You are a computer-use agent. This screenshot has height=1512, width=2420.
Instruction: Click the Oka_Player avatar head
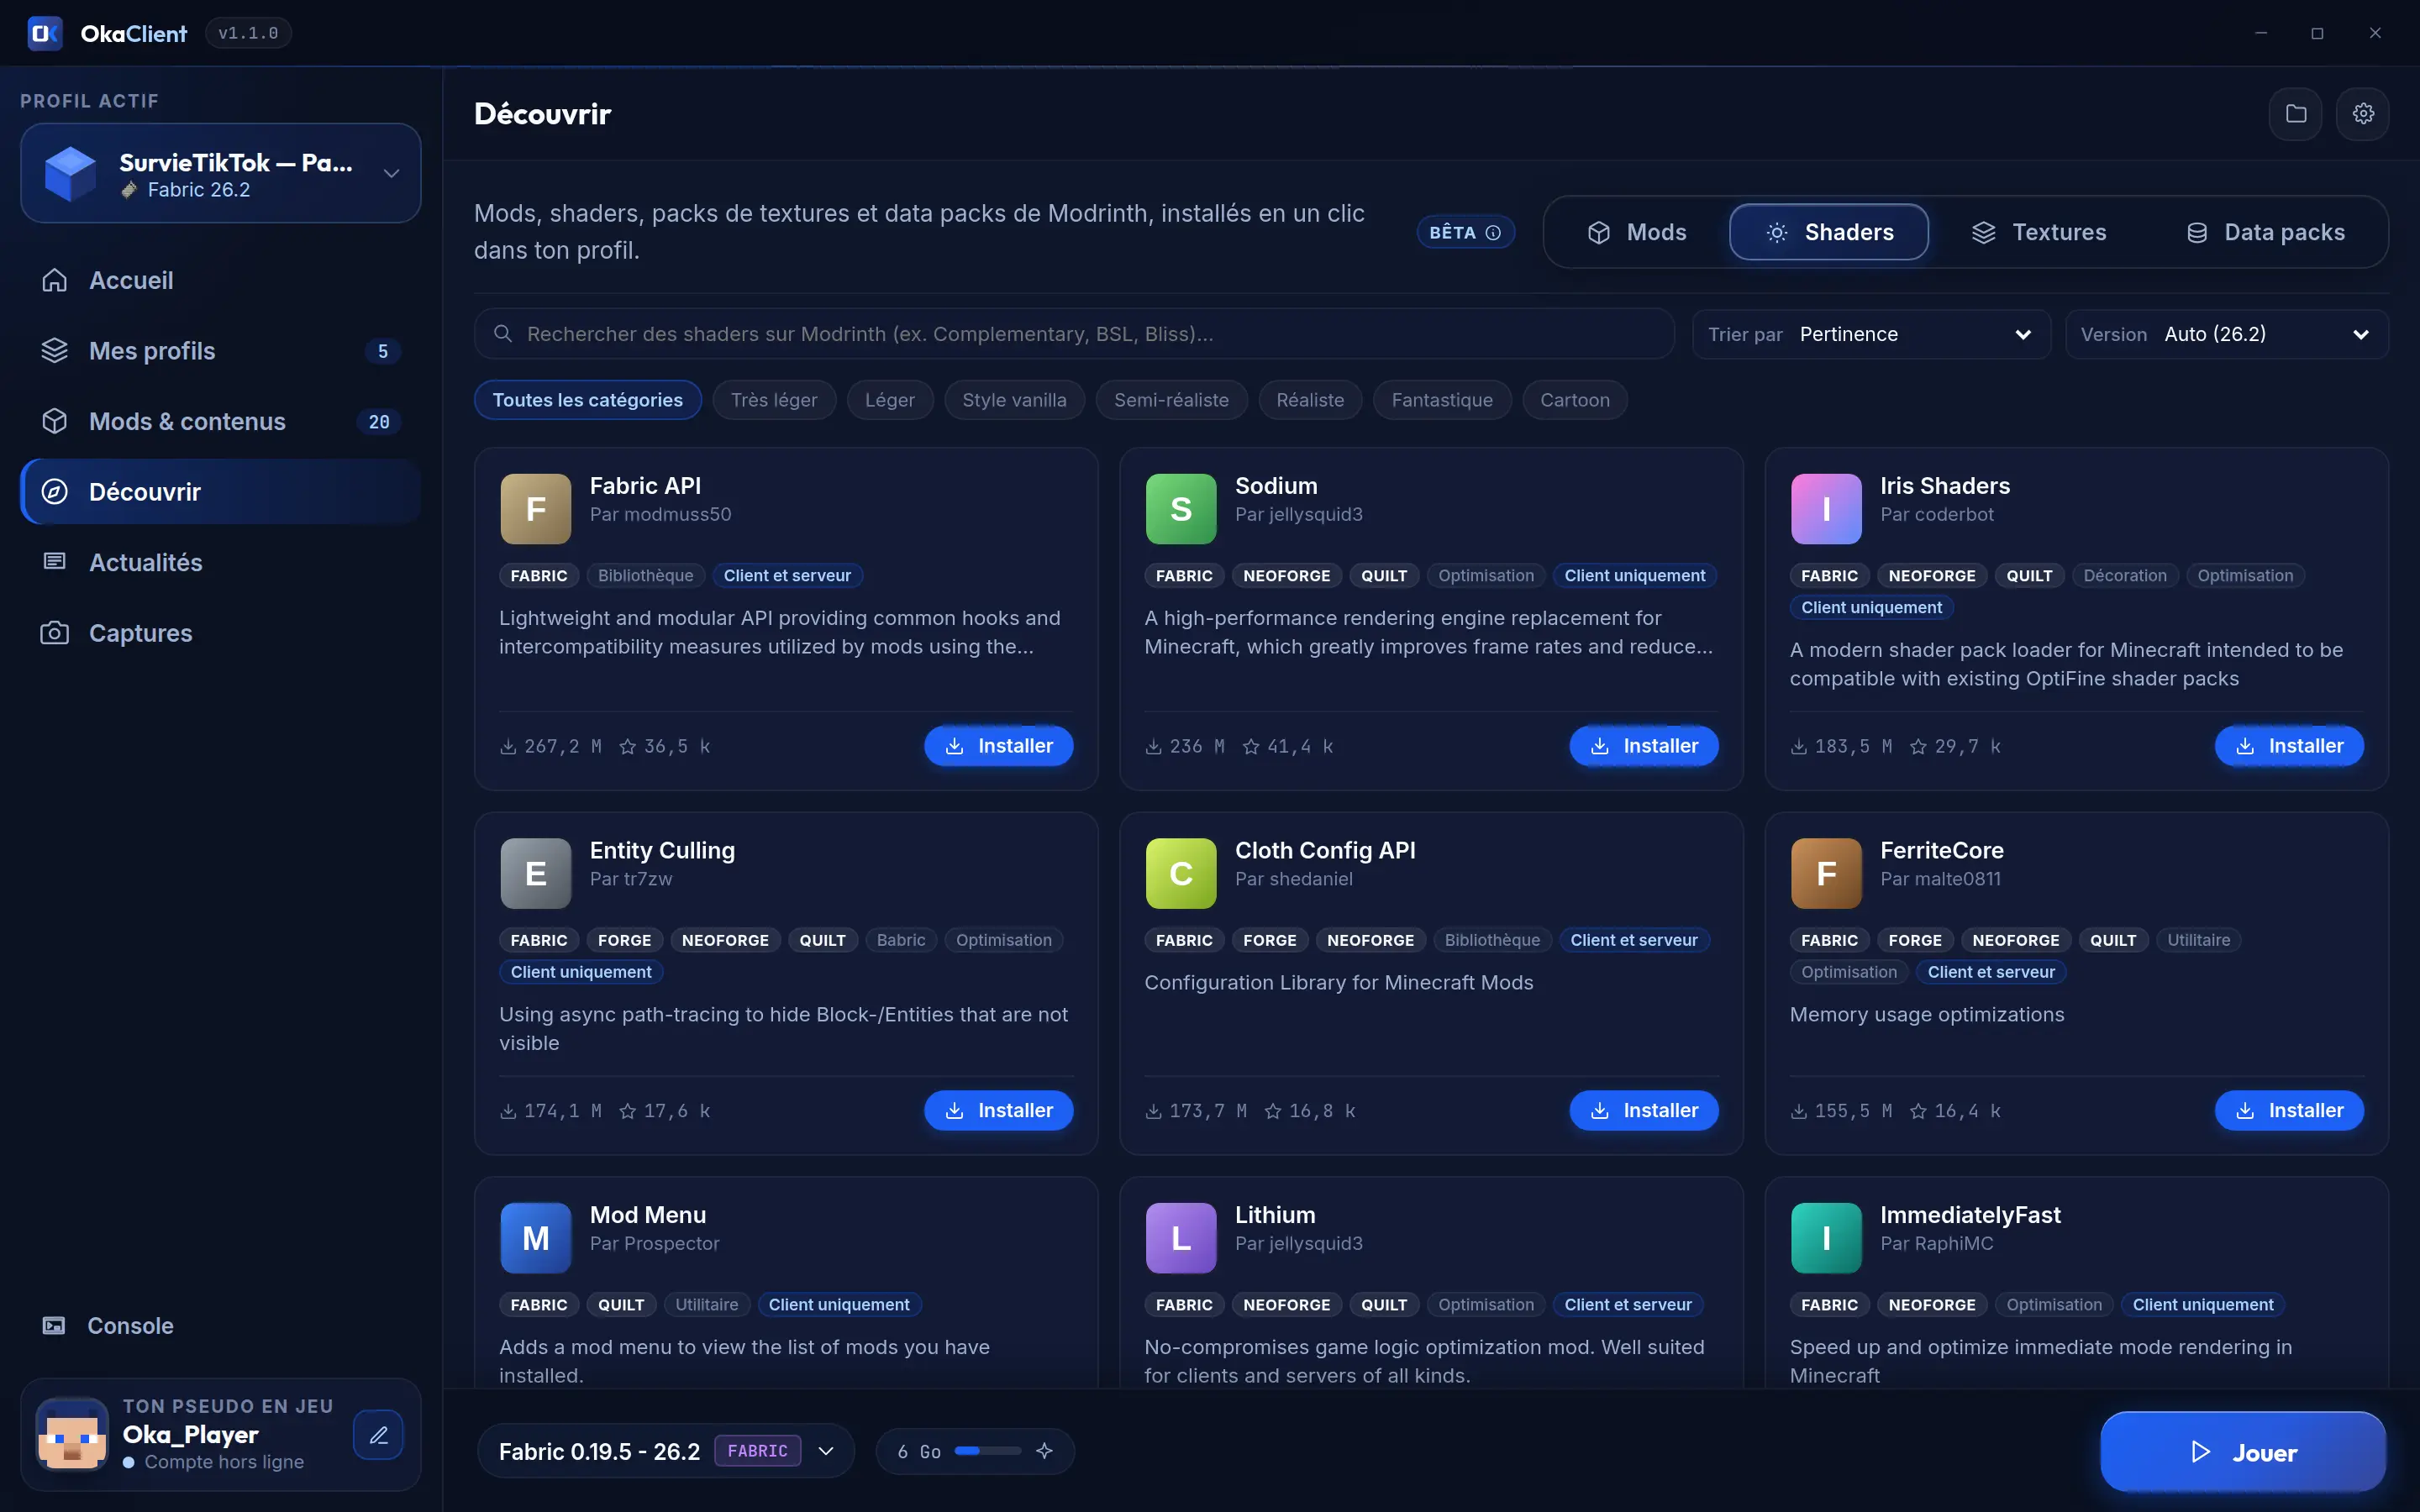[72, 1434]
